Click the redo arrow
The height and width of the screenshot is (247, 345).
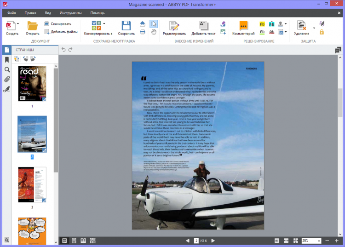point(70,50)
